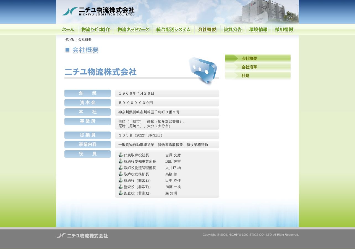Go to 環境情報 navigation item
Viewport: 355px width, 249px height.
tap(259, 30)
